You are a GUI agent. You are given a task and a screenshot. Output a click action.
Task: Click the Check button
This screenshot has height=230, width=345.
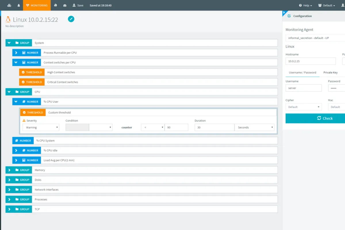pyautogui.click(x=315, y=118)
